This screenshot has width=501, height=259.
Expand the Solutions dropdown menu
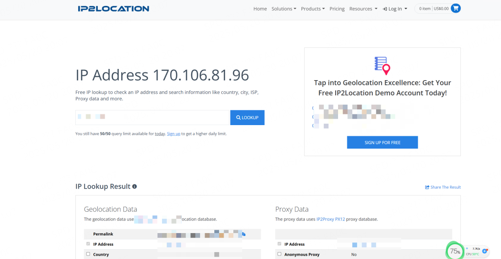pos(284,9)
